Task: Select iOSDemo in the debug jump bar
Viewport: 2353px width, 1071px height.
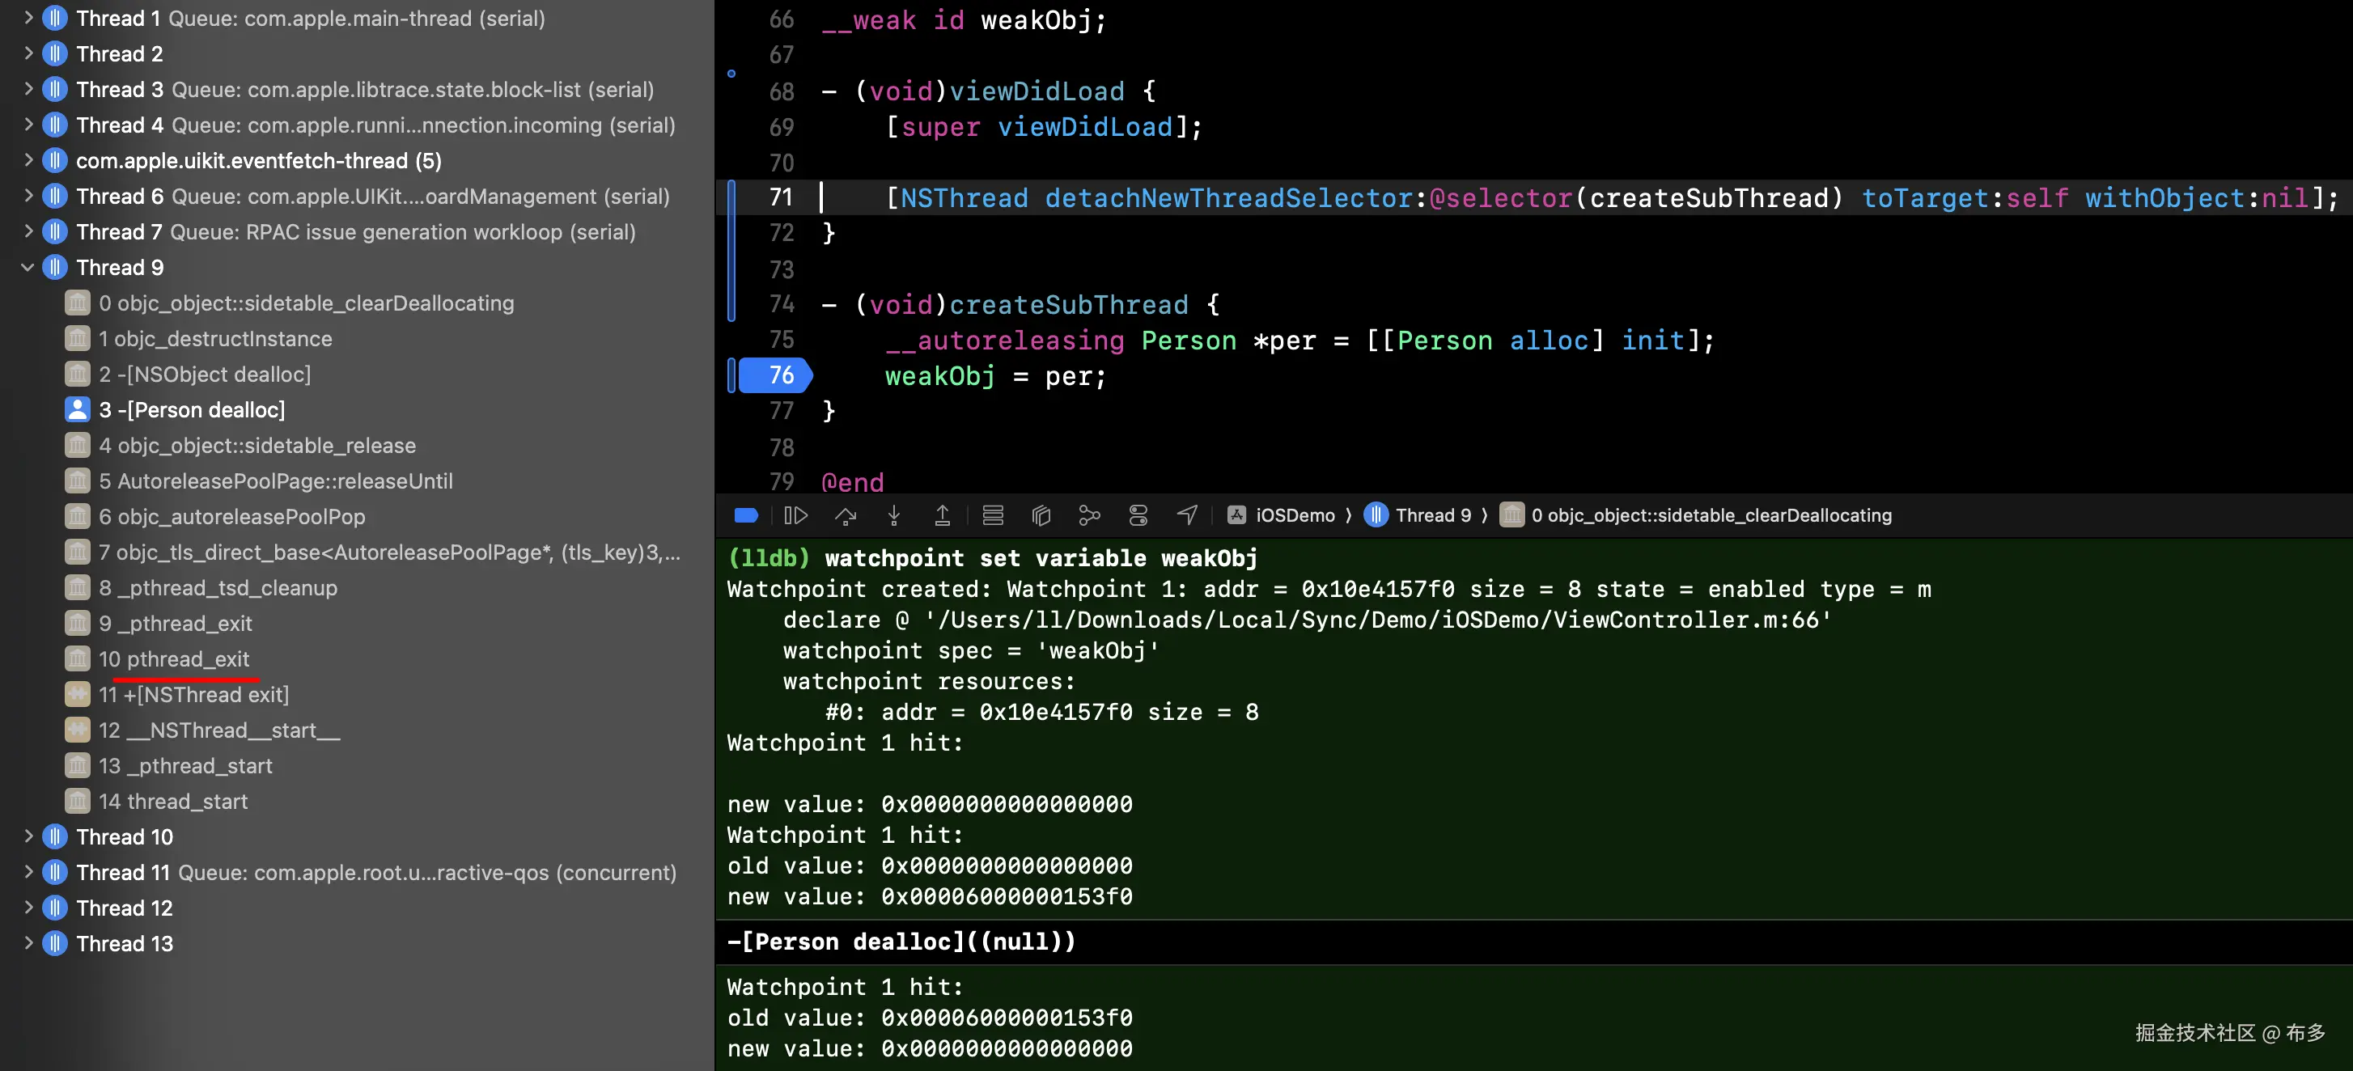Action: coord(1293,515)
